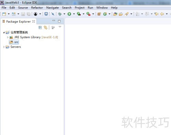The width and height of the screenshot is (171, 135).
Task: Toggle Skip All Breakpoints icon
Action: [53, 14]
